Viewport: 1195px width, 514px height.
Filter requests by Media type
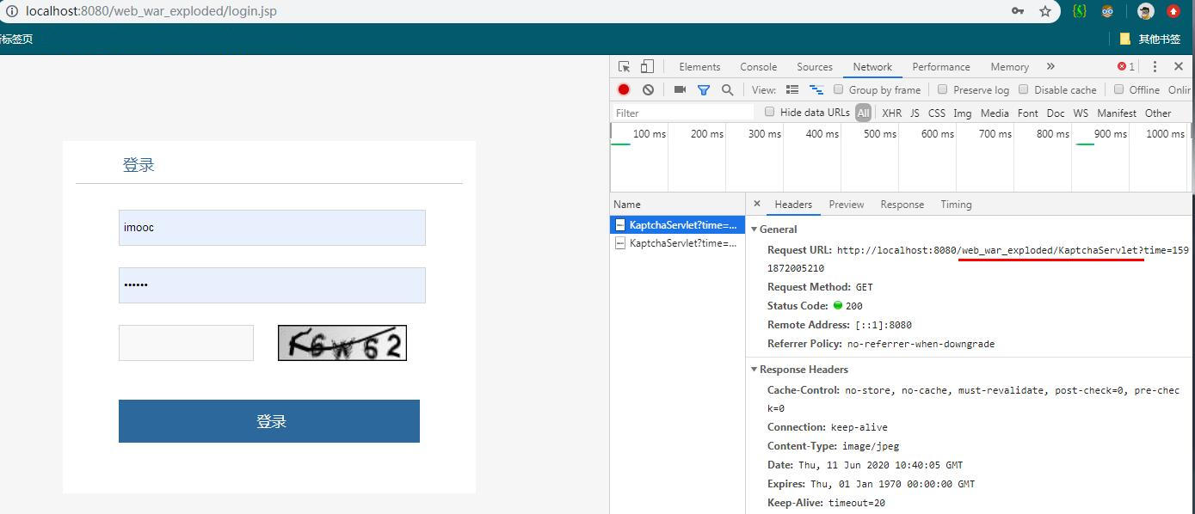coord(995,113)
